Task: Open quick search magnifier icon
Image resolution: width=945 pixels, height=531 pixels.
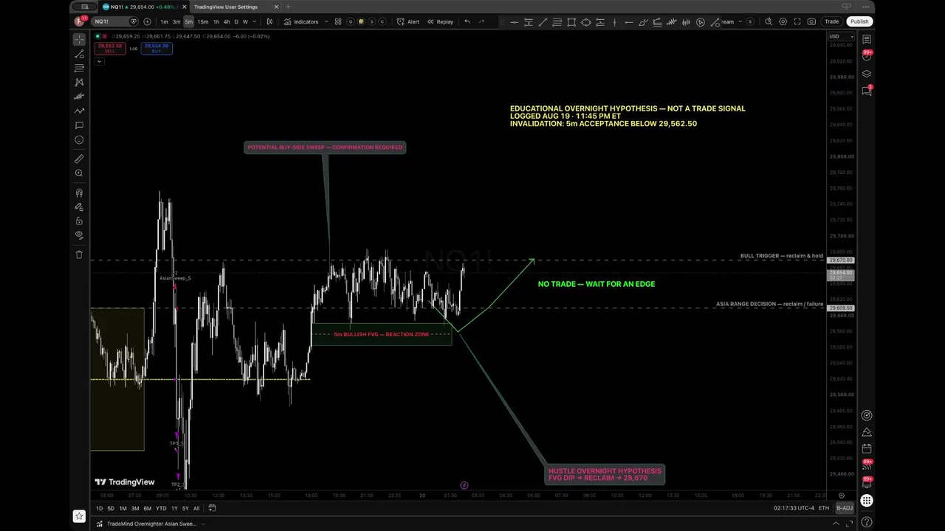Action: point(769,21)
